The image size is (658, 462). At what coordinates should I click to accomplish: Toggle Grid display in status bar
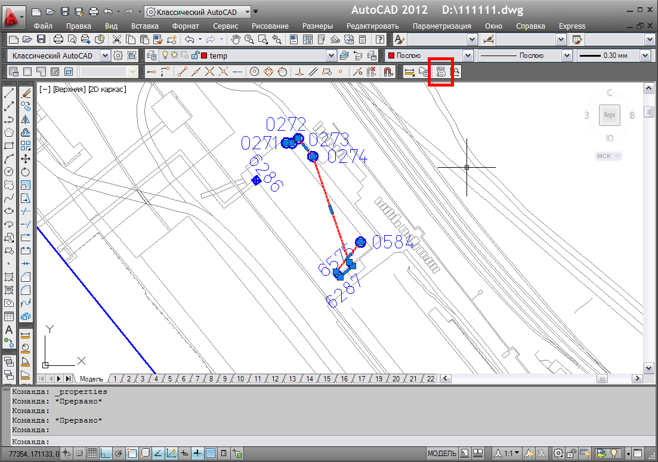92,454
